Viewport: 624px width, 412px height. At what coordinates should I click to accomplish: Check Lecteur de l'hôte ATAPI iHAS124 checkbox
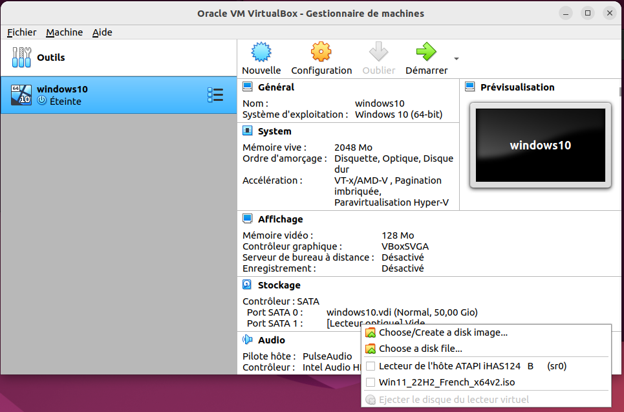[371, 366]
